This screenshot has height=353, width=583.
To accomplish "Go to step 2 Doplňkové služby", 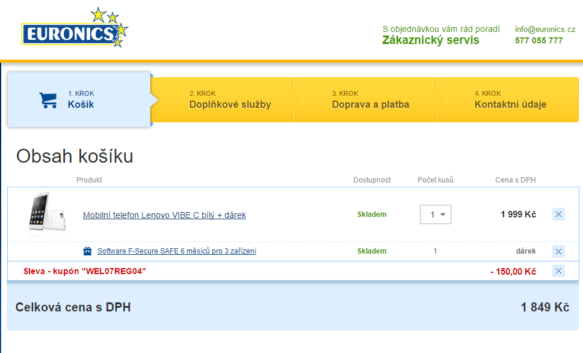I will [x=223, y=99].
